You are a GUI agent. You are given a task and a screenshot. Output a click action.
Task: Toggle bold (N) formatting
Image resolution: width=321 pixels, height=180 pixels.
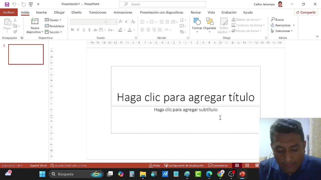click(72, 30)
